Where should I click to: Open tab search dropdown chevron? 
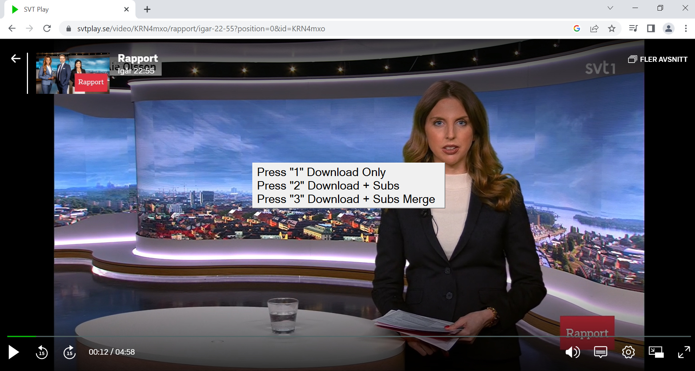pos(610,8)
